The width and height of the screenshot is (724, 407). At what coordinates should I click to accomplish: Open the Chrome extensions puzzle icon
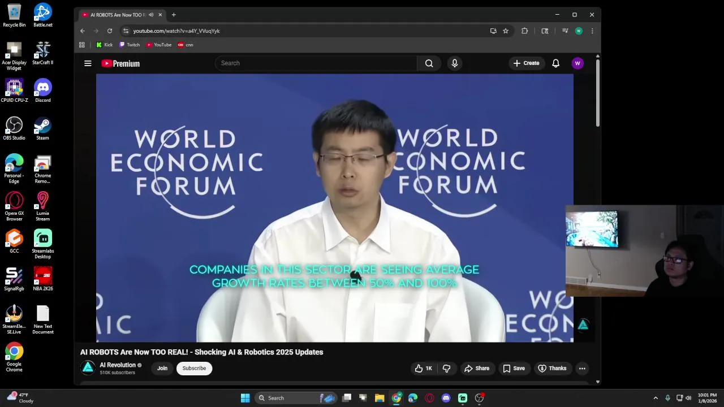tap(524, 31)
